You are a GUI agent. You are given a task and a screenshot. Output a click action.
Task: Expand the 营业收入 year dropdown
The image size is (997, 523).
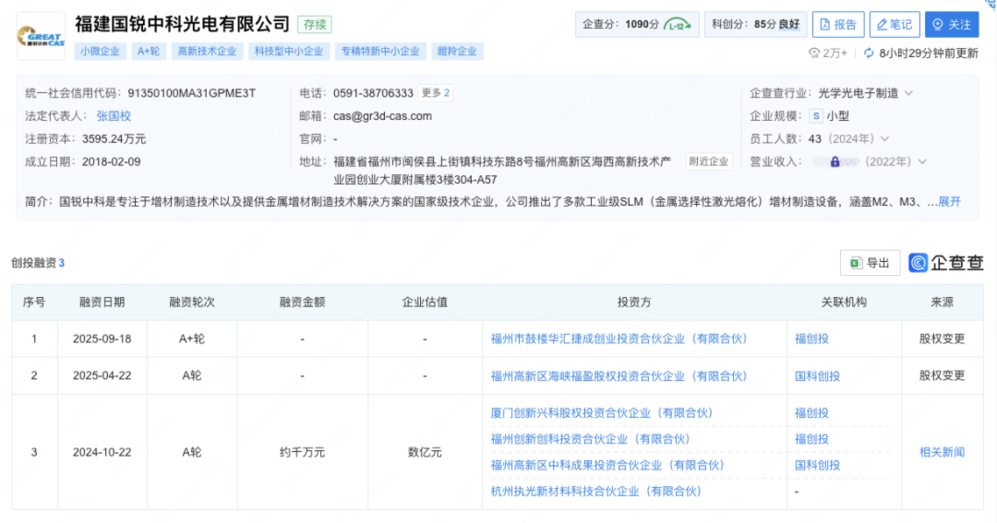tap(921, 162)
